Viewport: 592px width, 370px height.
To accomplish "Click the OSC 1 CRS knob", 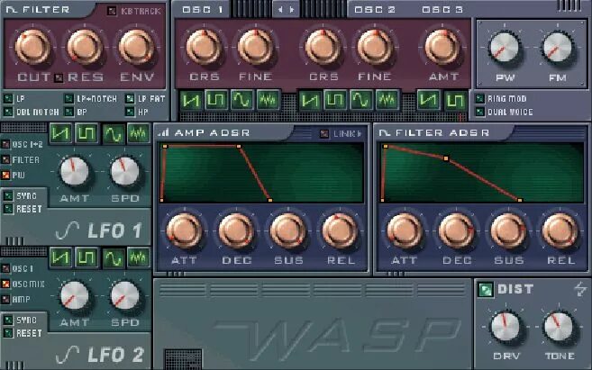I will coord(205,47).
